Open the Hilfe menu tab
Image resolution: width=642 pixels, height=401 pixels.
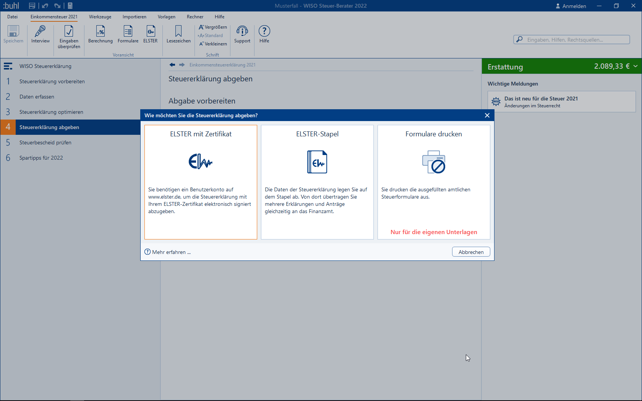(x=220, y=17)
